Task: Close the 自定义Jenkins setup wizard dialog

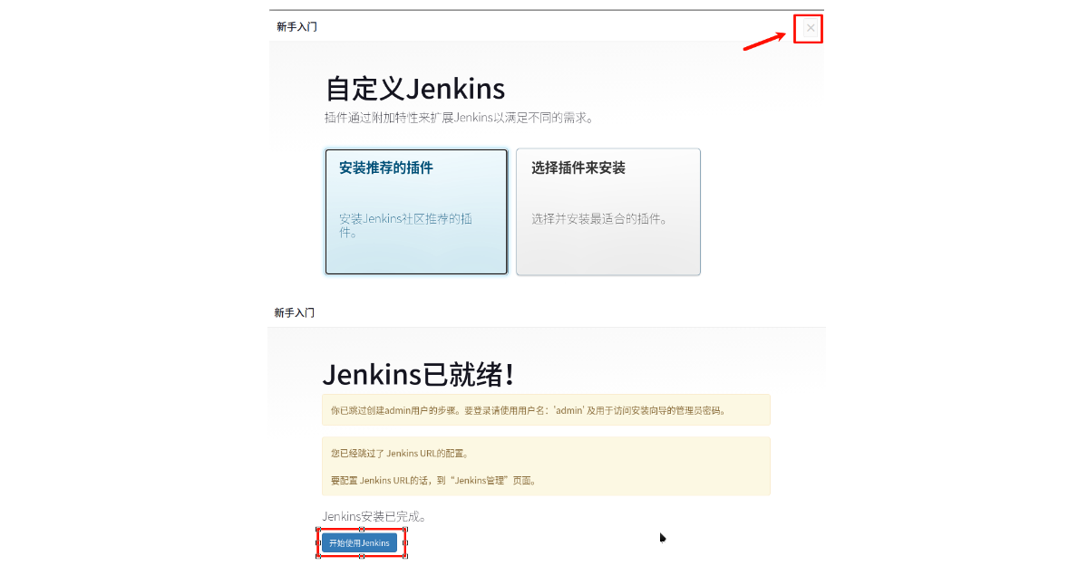Action: tap(810, 28)
